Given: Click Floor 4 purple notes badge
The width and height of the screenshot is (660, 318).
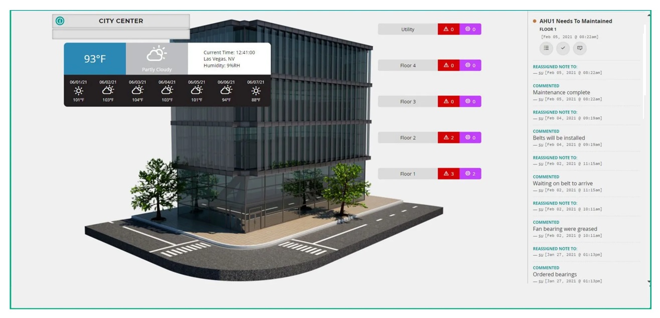Looking at the screenshot, I should coord(470,65).
